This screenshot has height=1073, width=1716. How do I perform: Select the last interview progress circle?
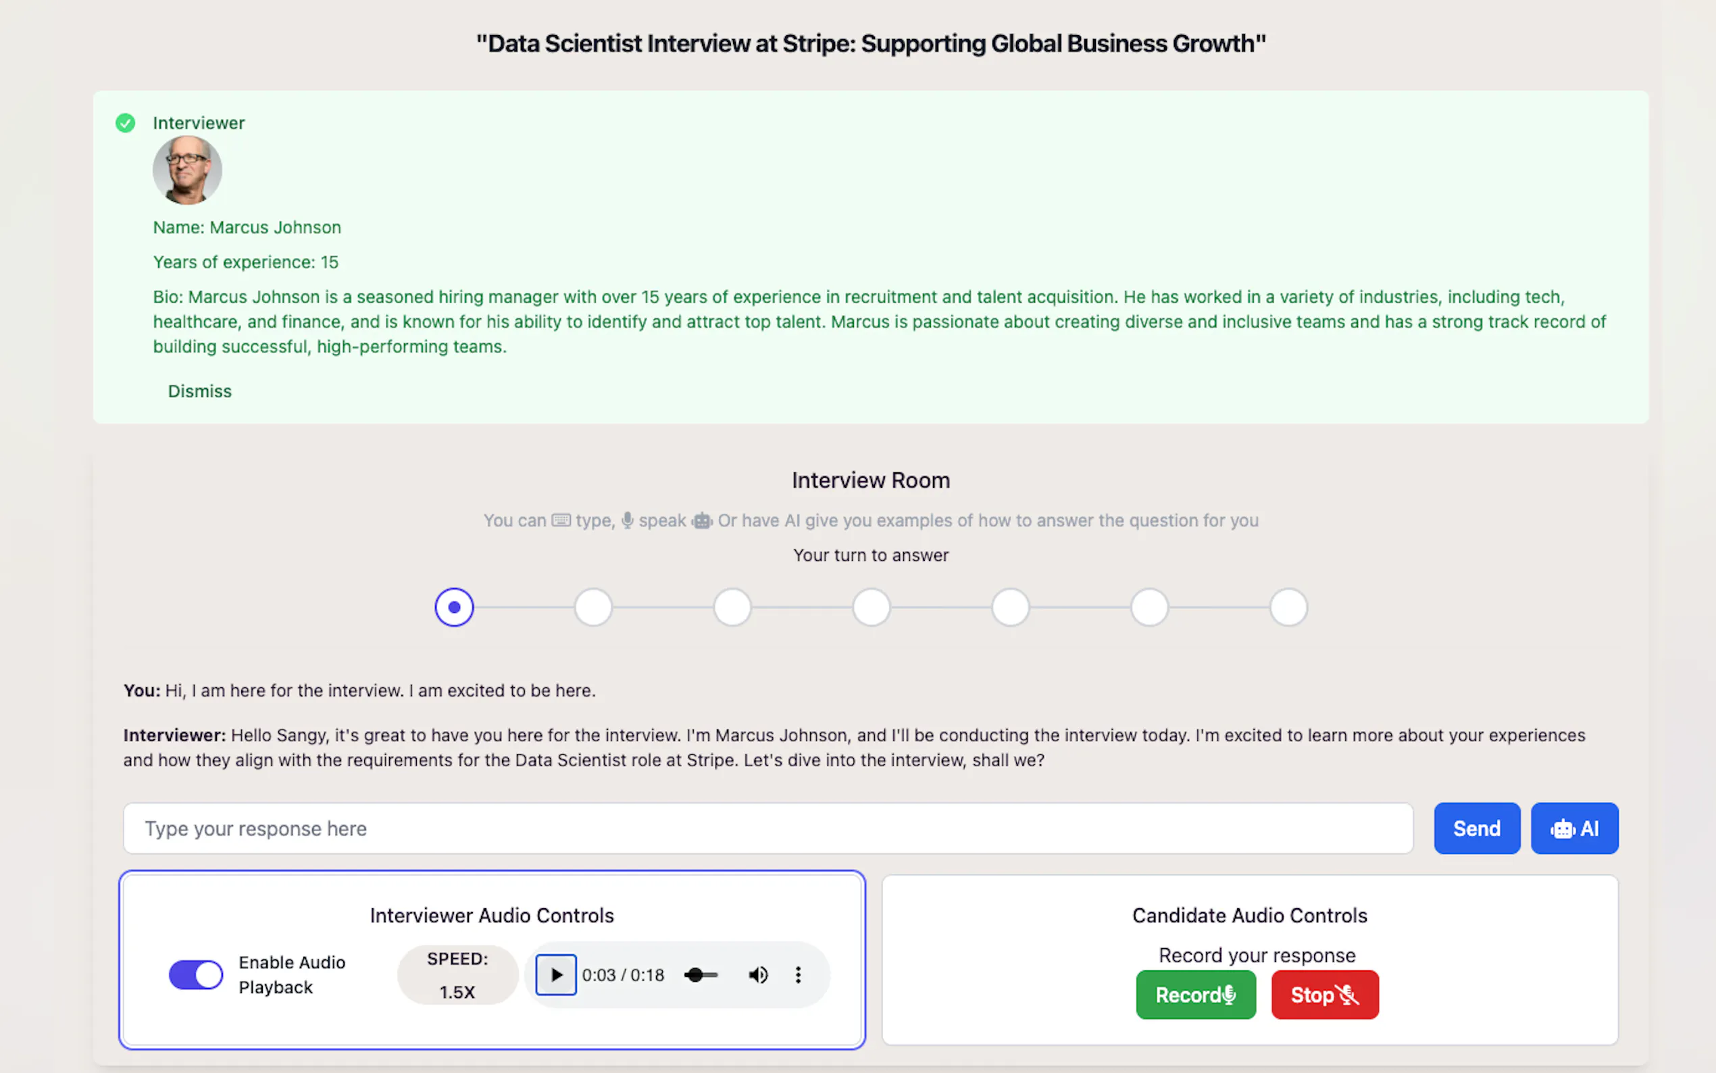coord(1288,607)
